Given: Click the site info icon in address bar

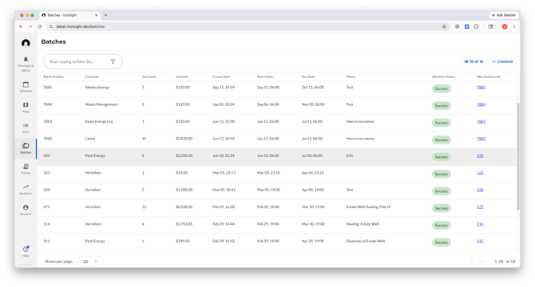Looking at the screenshot, I should tap(51, 26).
